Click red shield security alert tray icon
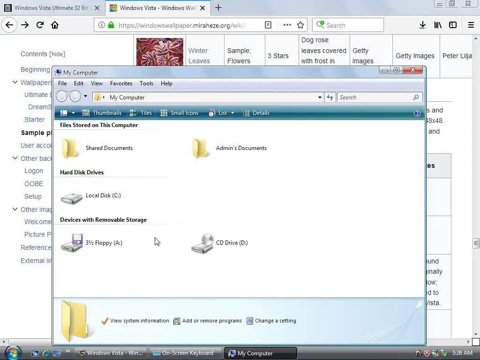This screenshot has width=480, height=360. [427, 353]
